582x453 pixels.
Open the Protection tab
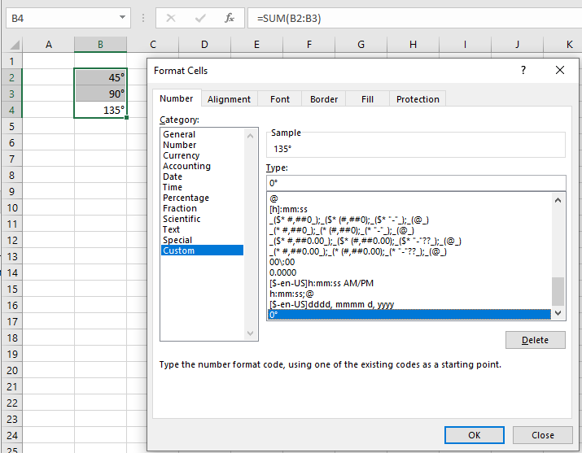click(x=418, y=99)
